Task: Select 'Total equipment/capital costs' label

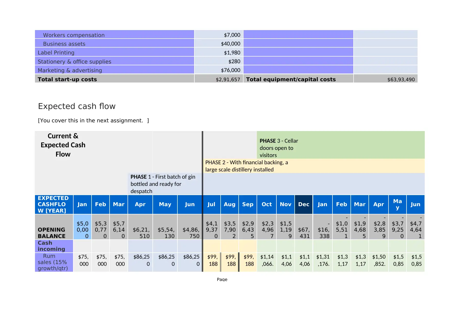Action: tap(291, 79)
